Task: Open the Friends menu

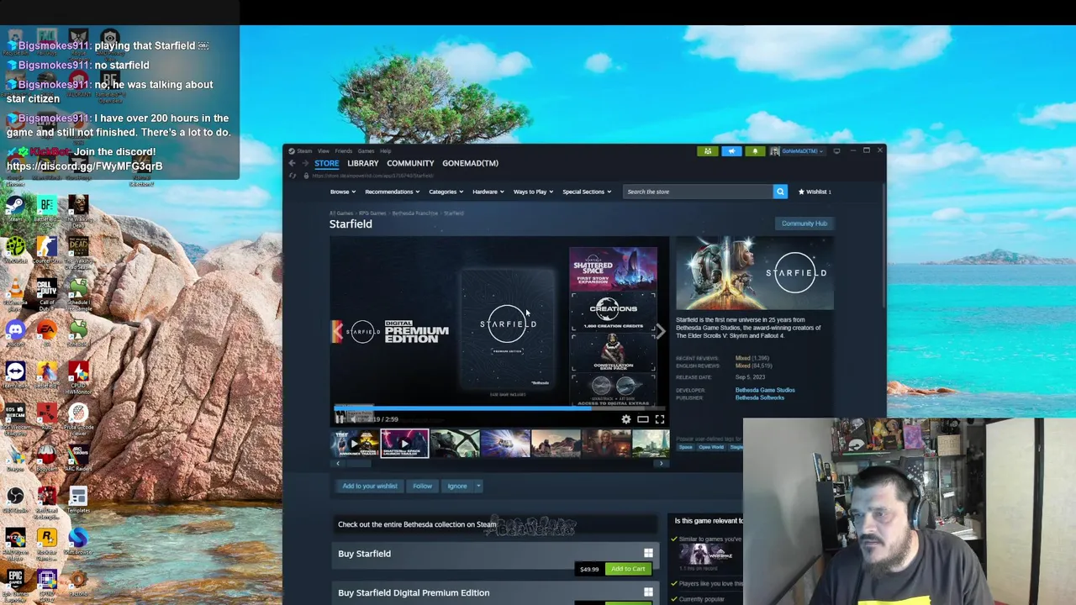Action: point(344,151)
